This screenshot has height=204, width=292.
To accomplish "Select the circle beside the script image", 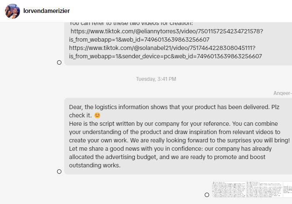I will 207,195.
